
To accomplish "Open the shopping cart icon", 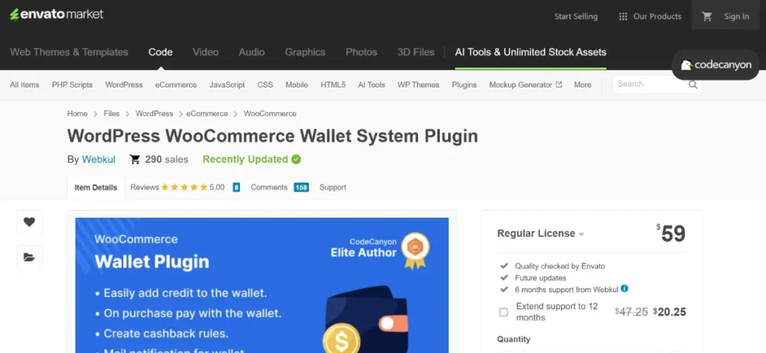I will pos(707,16).
